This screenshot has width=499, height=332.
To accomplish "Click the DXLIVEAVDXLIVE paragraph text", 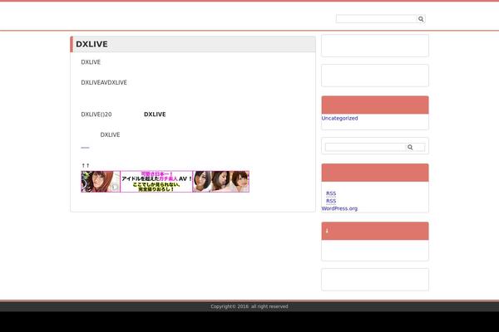I will pyautogui.click(x=104, y=83).
